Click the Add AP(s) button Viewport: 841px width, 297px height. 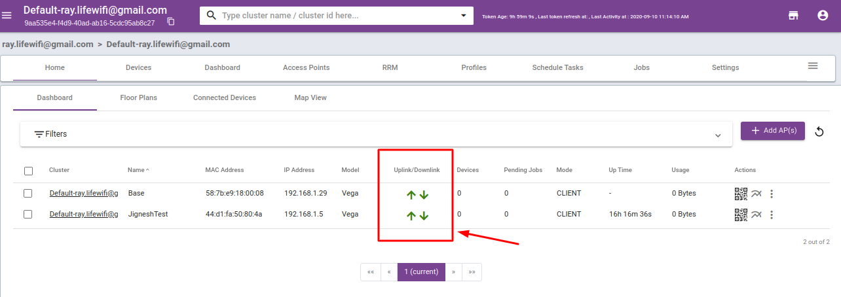point(773,131)
